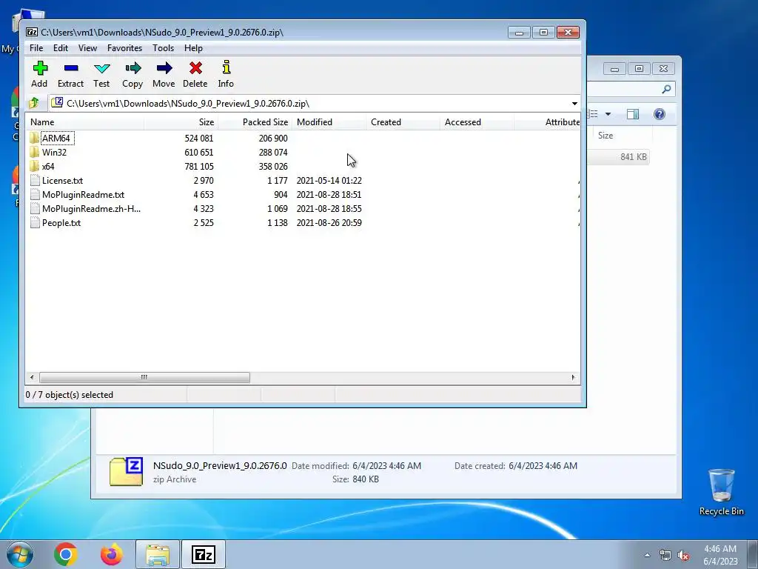The height and width of the screenshot is (569, 758).
Task: Sort by Attributes column header
Action: coord(547,122)
